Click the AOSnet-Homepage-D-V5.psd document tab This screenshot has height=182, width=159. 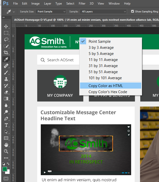point(85,20)
